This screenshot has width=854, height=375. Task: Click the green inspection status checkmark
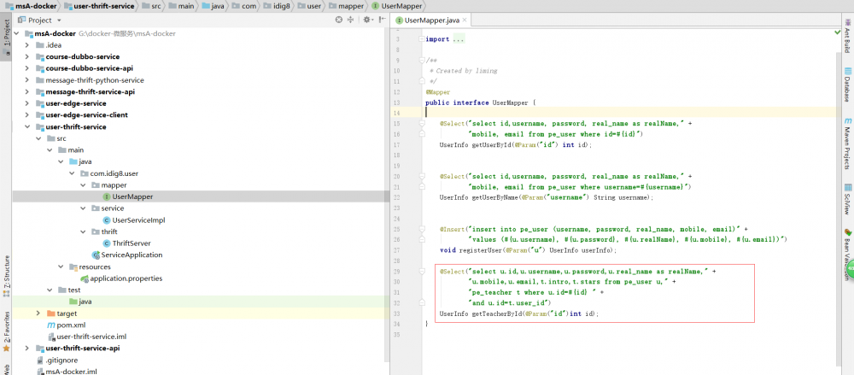pos(836,32)
